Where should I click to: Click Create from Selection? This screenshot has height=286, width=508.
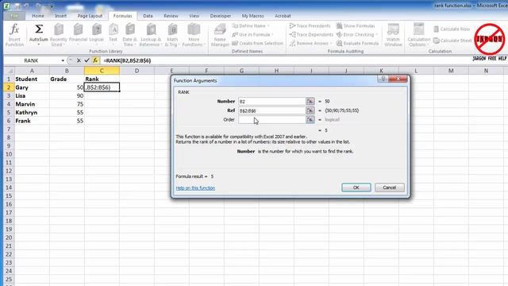[x=257, y=43]
